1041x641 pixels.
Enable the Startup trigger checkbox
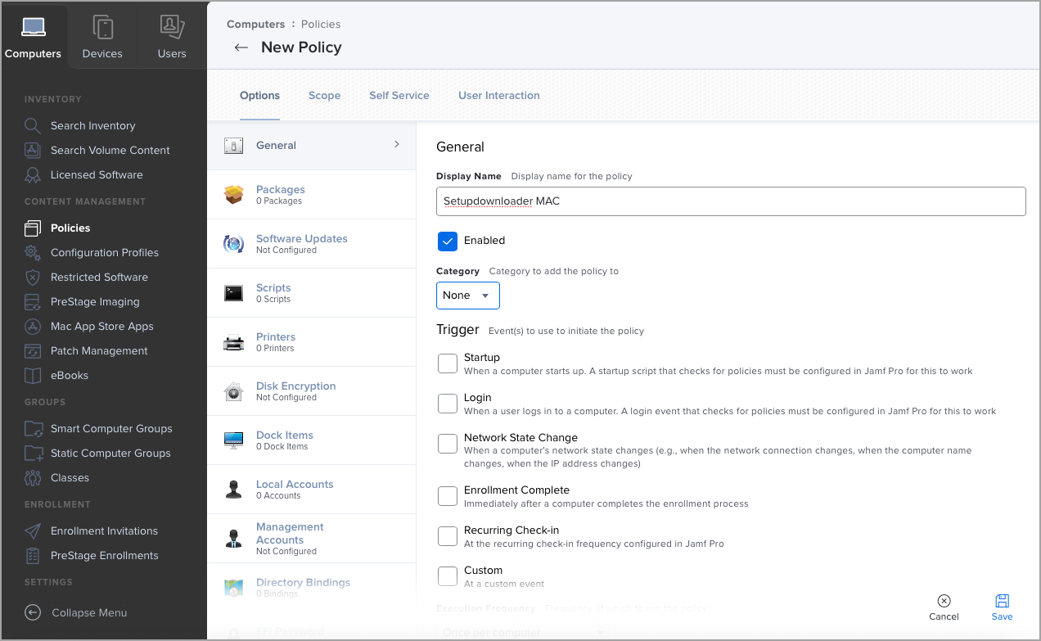pyautogui.click(x=448, y=363)
